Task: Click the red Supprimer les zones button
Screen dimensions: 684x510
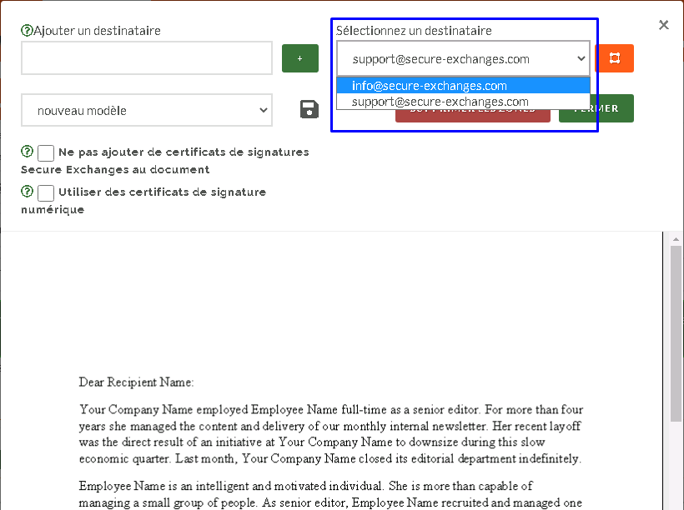Action: tap(472, 116)
